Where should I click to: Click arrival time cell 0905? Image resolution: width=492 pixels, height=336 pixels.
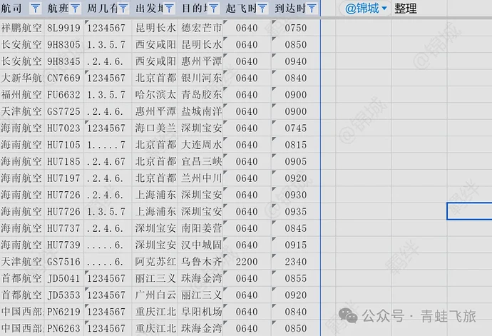[296, 161]
